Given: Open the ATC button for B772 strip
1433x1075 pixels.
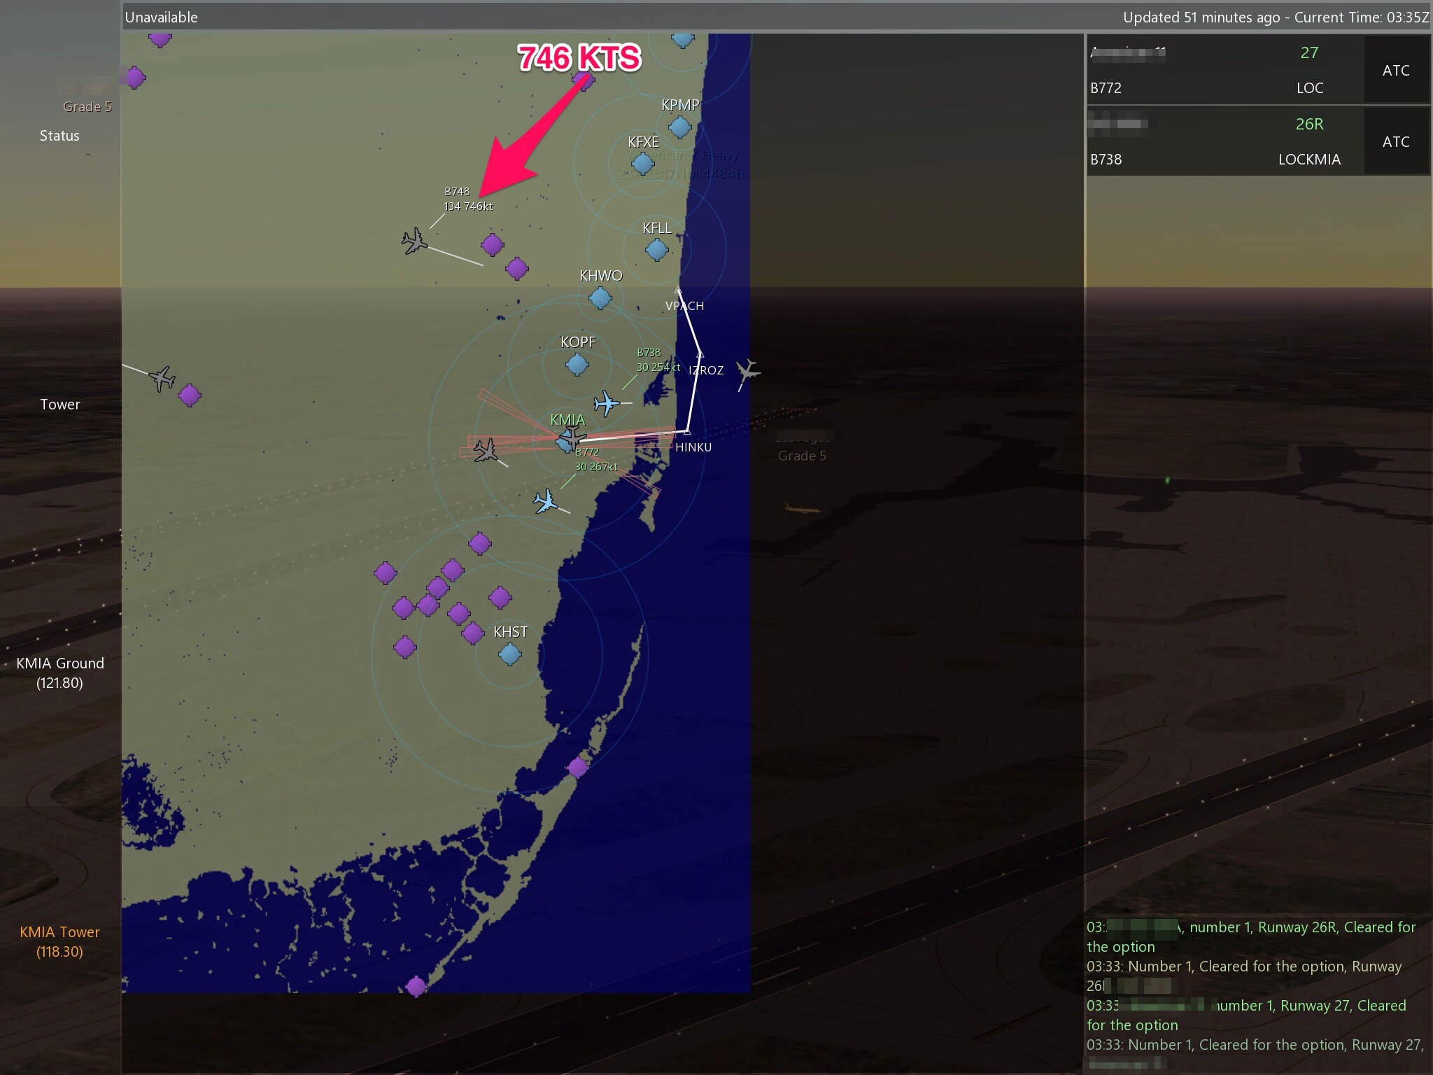Looking at the screenshot, I should click(x=1396, y=70).
